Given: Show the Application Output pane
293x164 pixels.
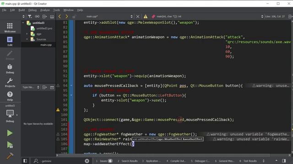Looking at the screenshot, I should tap(152, 161).
